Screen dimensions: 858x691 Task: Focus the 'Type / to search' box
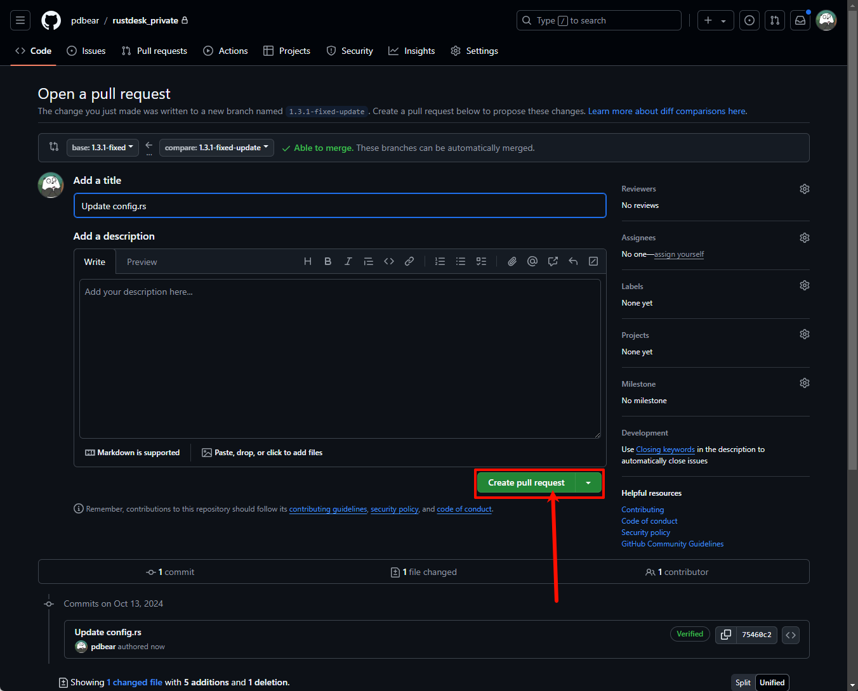[x=599, y=20]
